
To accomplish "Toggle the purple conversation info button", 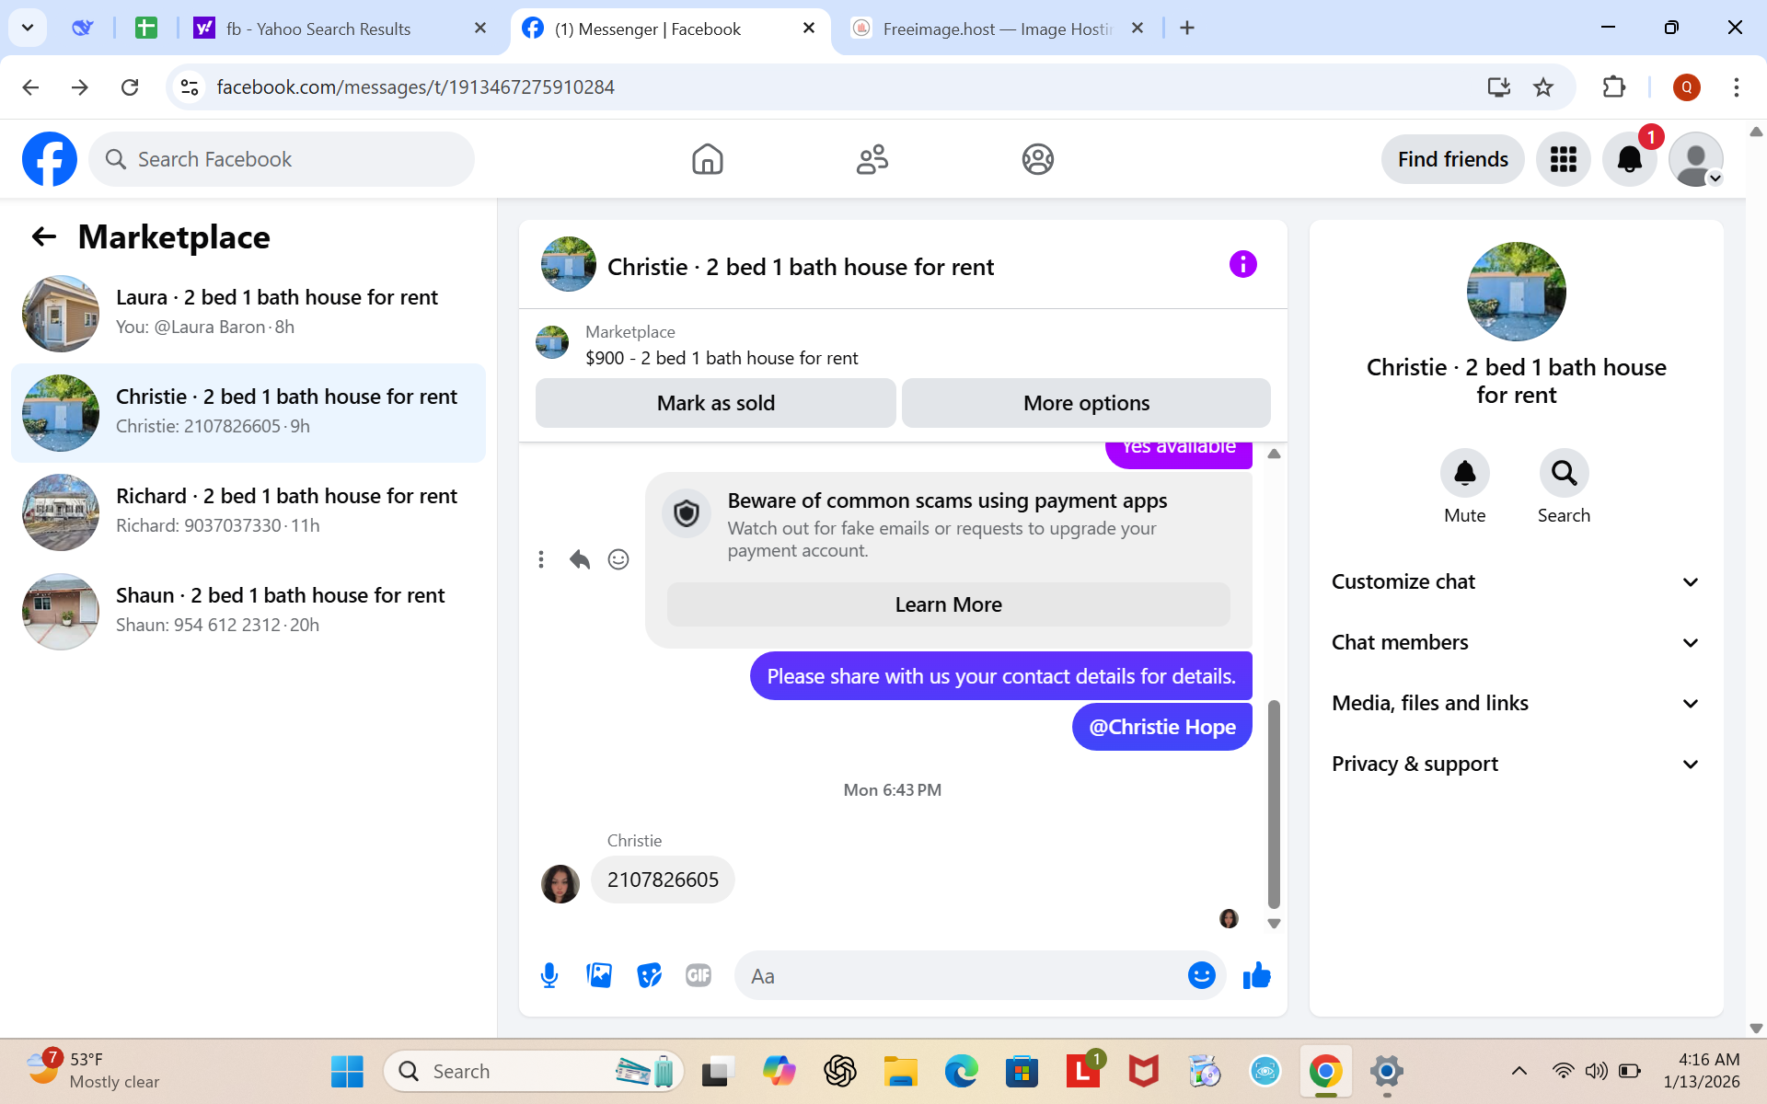I will click(x=1242, y=265).
